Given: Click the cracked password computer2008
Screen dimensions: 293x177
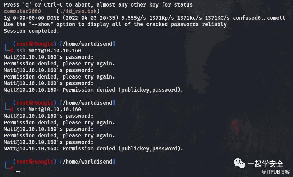Looking at the screenshot, I should 22,11.
